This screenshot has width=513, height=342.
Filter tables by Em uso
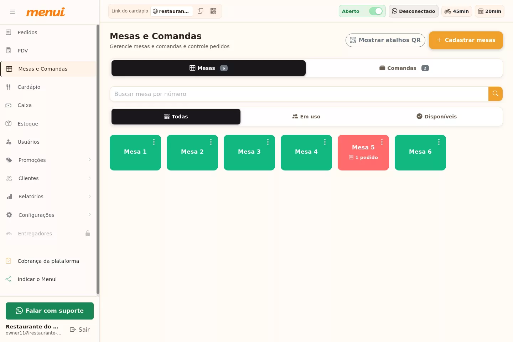(x=306, y=117)
